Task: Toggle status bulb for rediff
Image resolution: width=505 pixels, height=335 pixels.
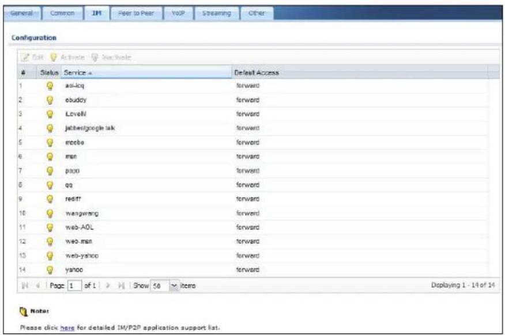Action: (50, 199)
